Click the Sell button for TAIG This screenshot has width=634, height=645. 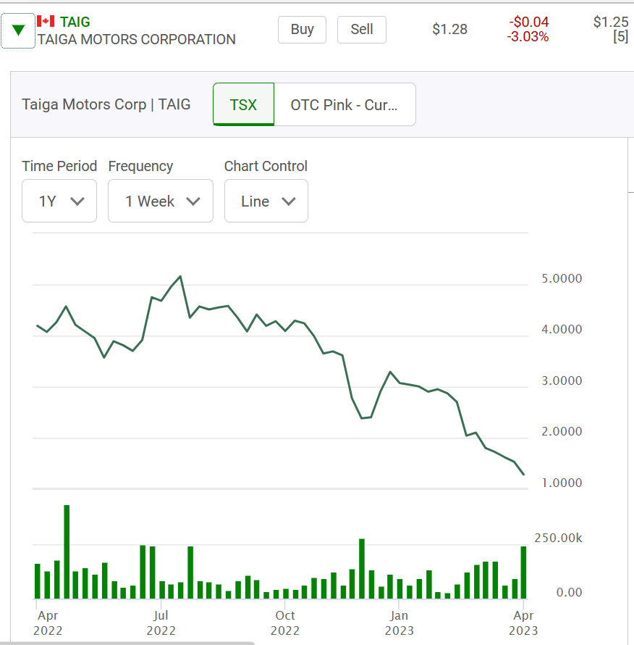[362, 30]
